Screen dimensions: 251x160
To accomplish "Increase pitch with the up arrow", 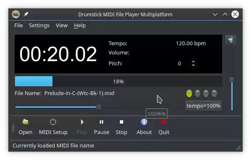I will pos(193,62).
